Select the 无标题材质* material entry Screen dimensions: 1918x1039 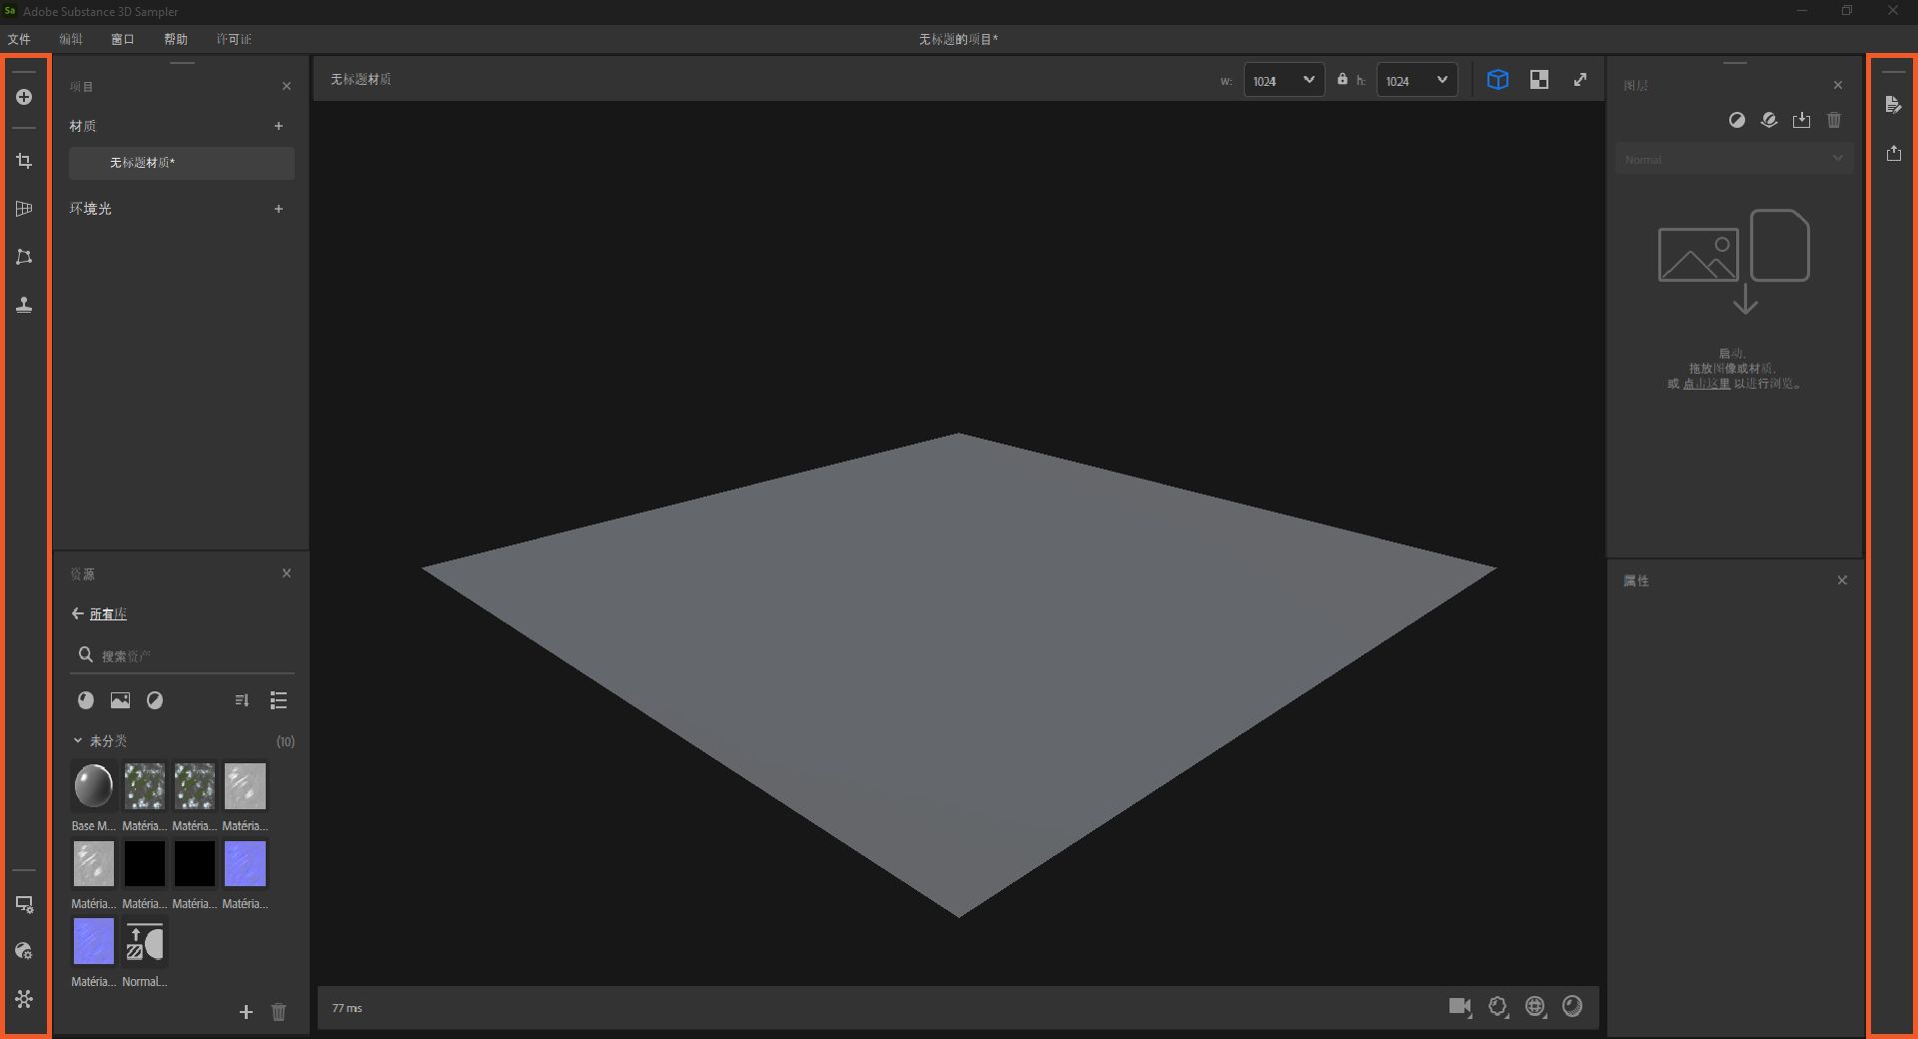coord(182,163)
